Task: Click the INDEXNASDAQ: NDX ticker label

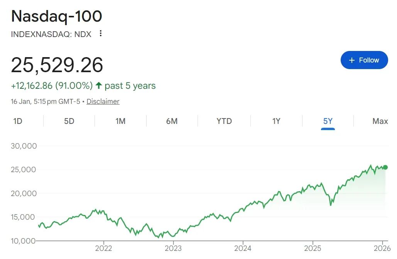Action: [51, 34]
